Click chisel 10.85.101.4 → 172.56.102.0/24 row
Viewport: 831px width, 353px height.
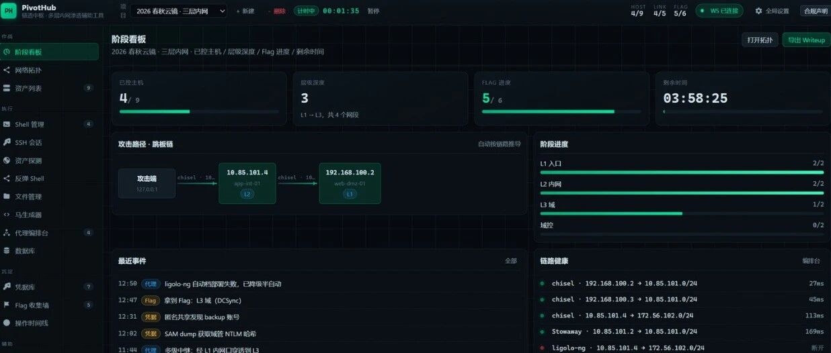[682, 315]
